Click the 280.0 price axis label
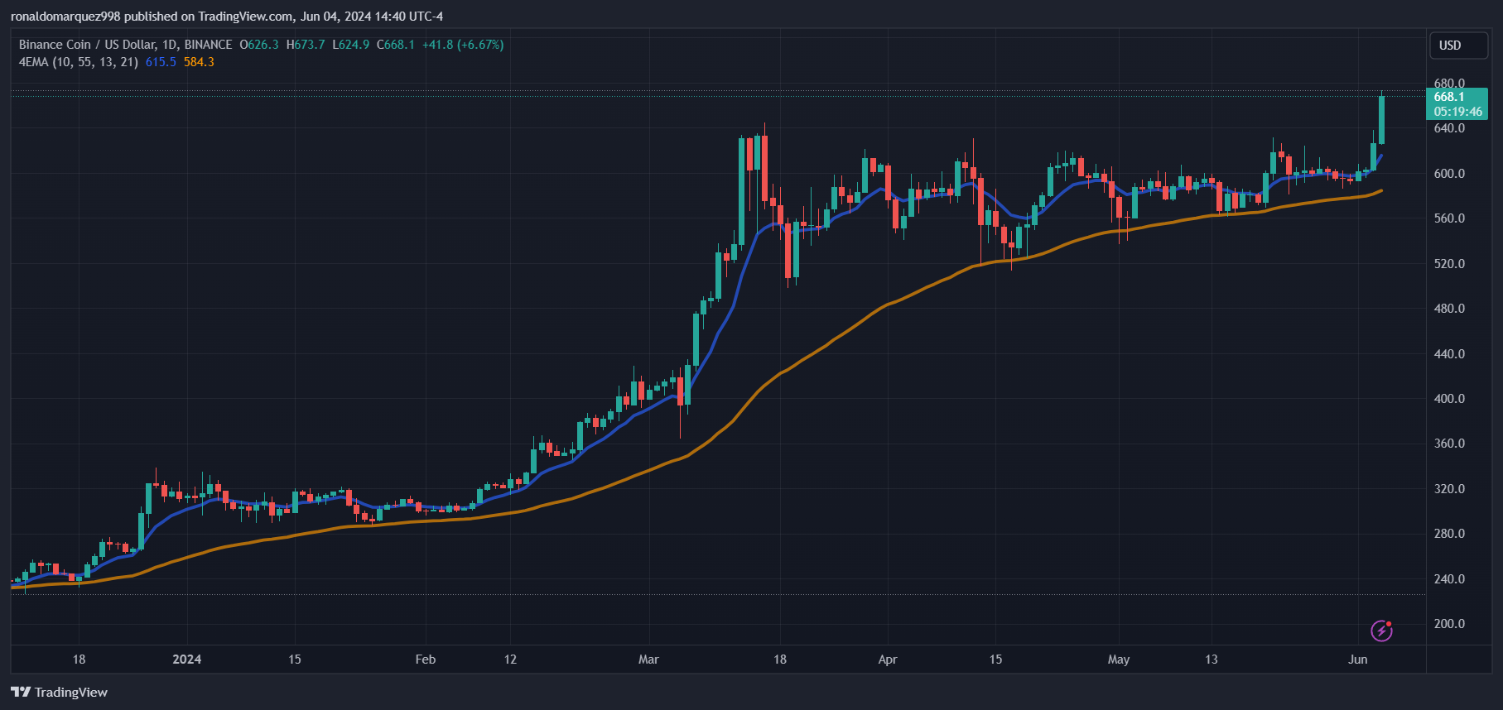This screenshot has width=1503, height=710. point(1449,534)
